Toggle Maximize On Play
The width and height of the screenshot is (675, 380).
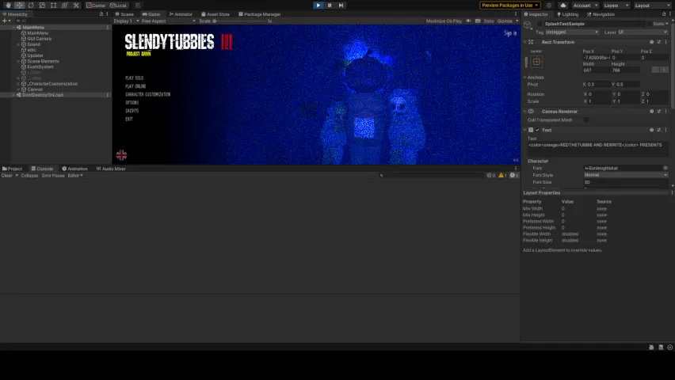pyautogui.click(x=444, y=21)
